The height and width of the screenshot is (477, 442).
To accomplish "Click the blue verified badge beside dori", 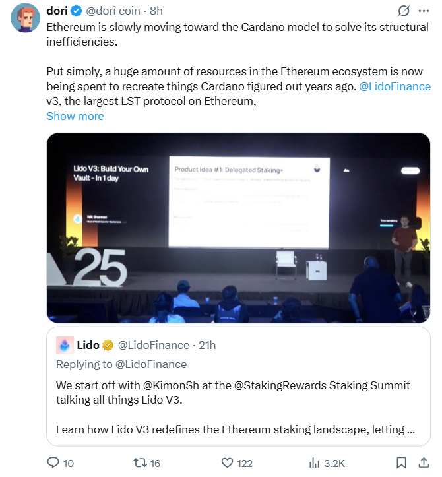I will click(77, 11).
